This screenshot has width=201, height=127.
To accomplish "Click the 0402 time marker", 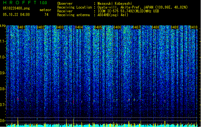I will (41, 27).
